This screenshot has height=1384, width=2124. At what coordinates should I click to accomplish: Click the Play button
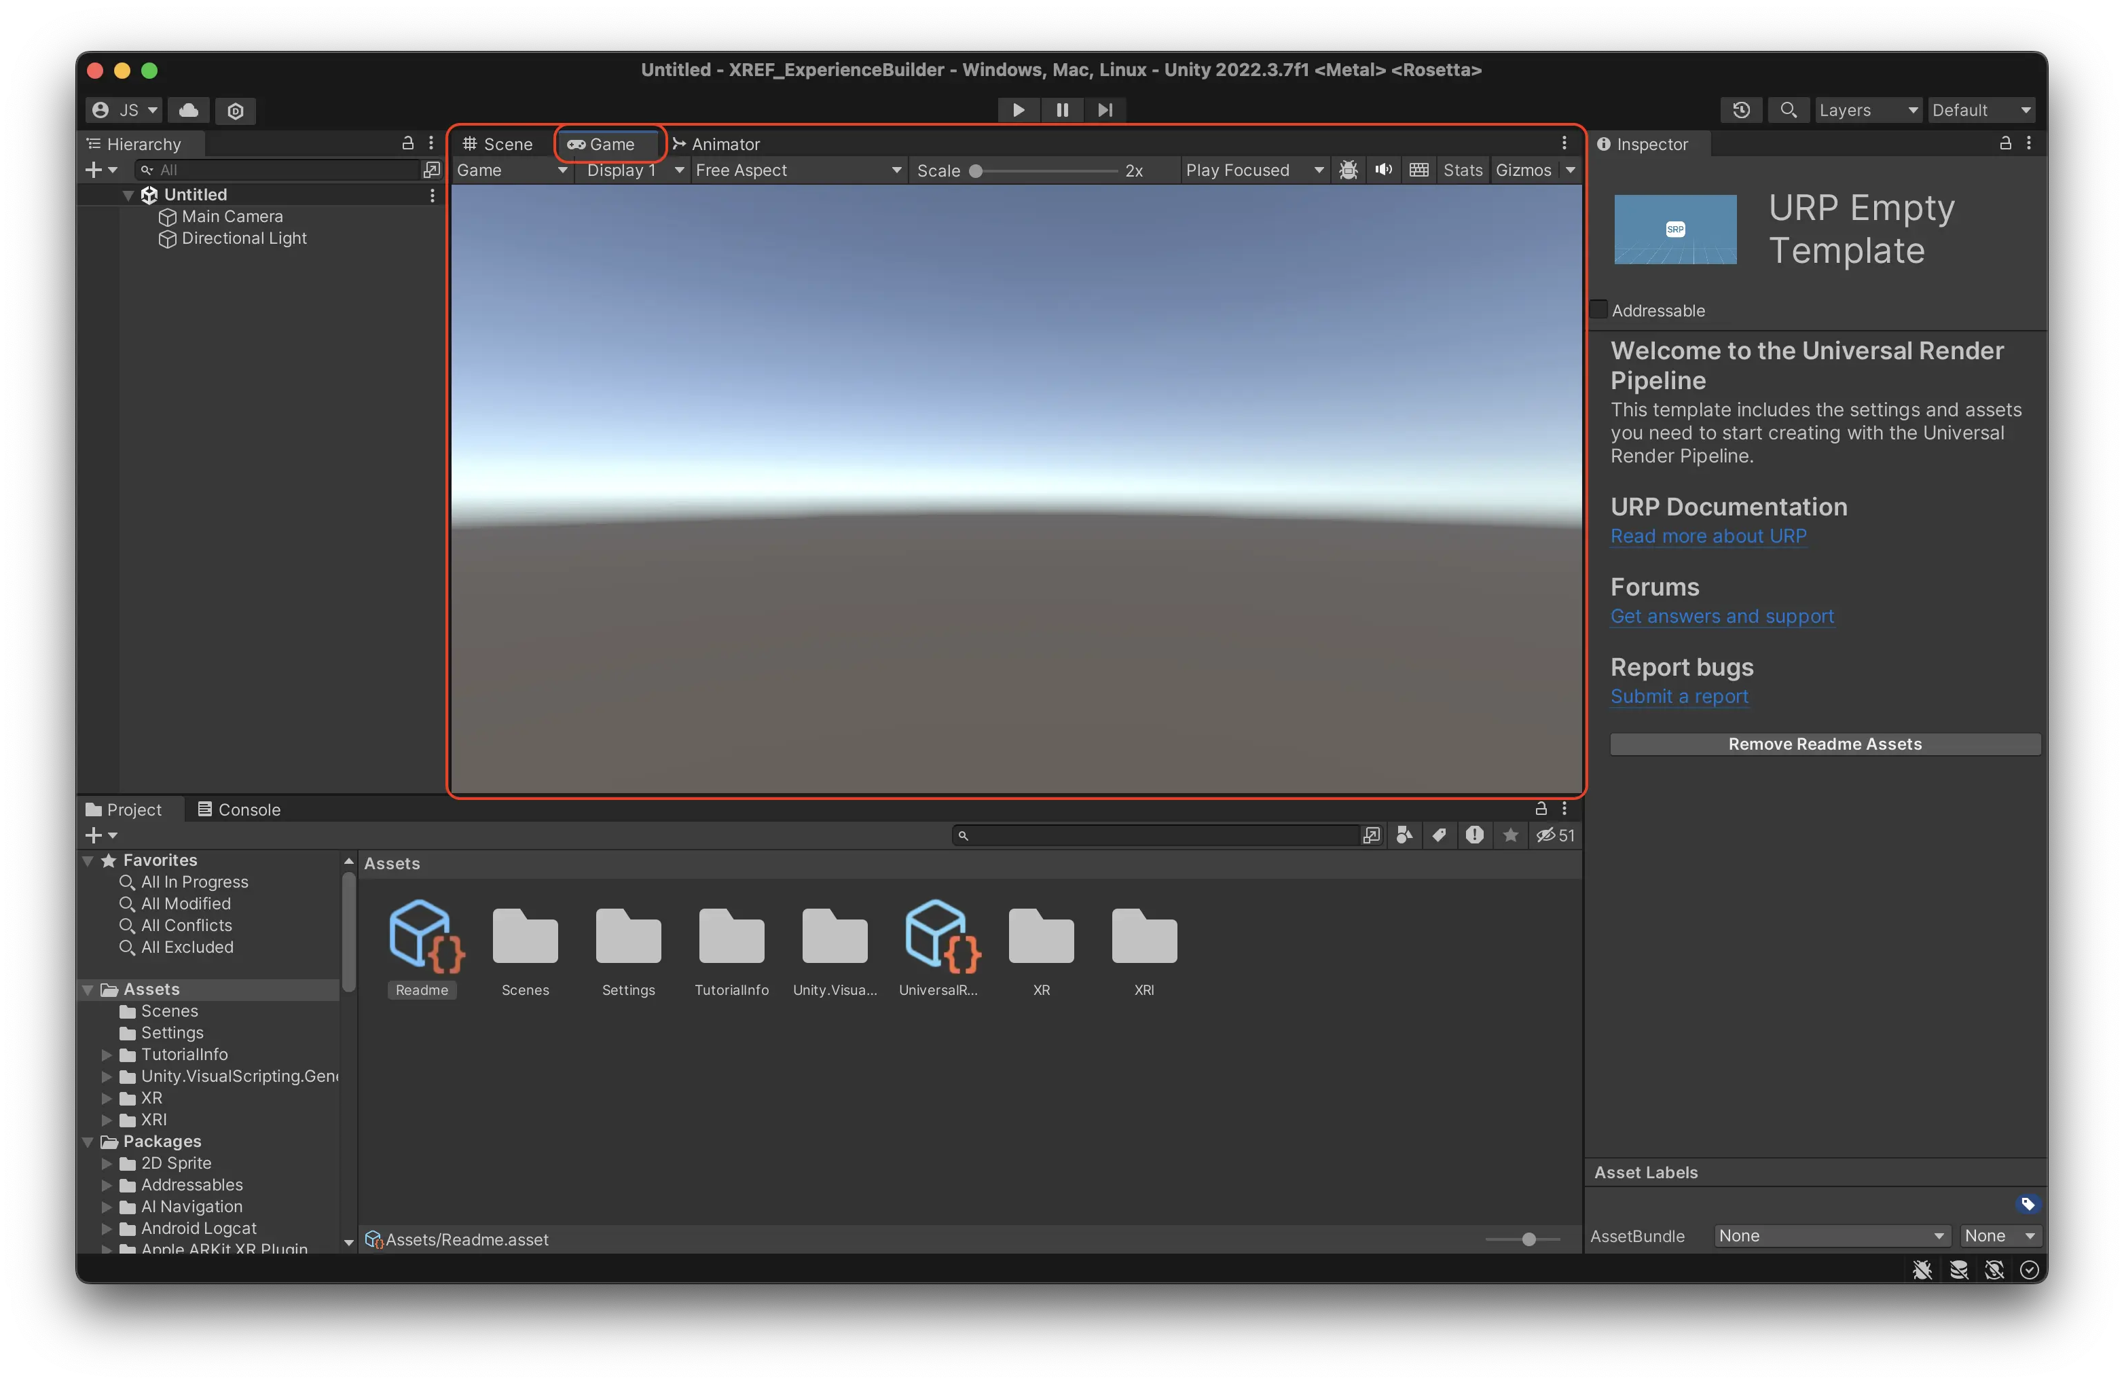[x=1019, y=110]
